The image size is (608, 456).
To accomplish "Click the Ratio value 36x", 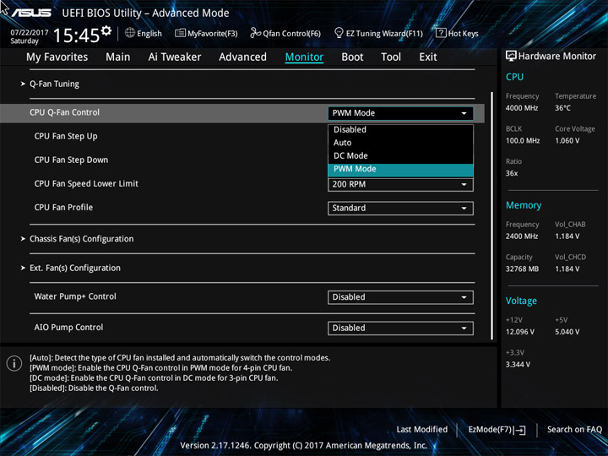I will [512, 173].
